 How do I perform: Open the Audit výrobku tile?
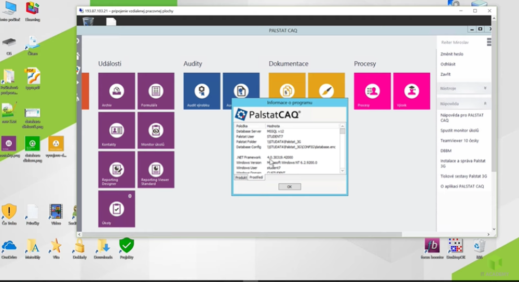(x=202, y=91)
